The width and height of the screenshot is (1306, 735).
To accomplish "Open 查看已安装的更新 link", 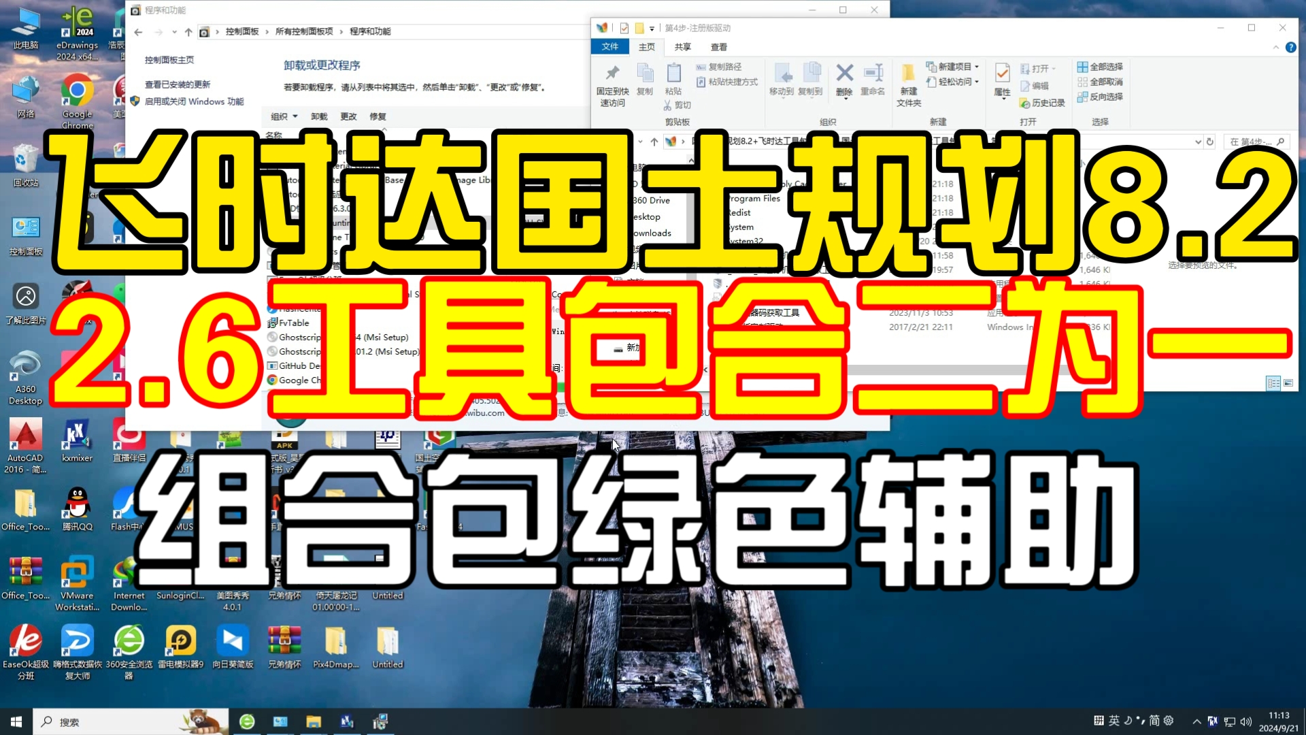I will click(x=178, y=84).
